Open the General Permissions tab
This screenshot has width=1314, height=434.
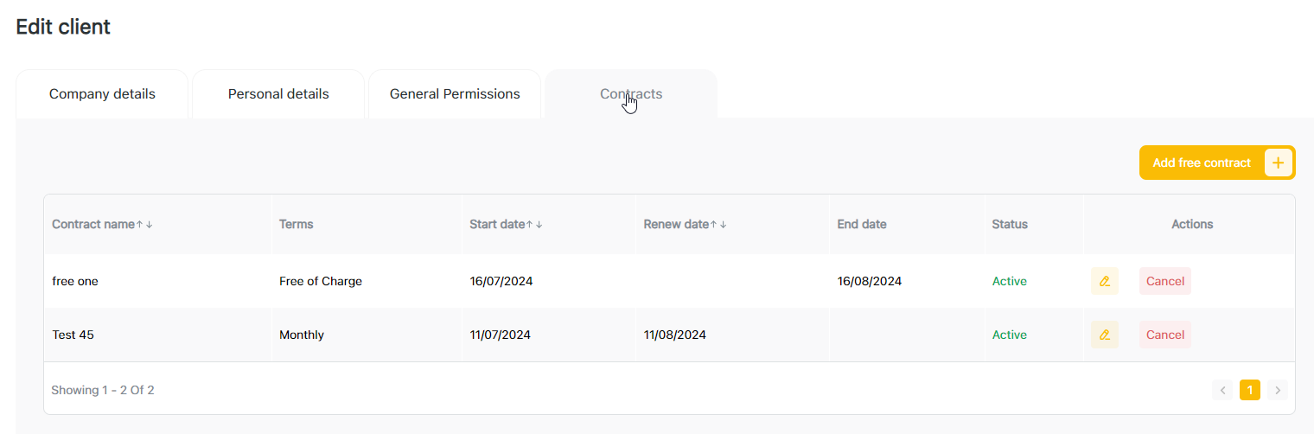point(455,94)
